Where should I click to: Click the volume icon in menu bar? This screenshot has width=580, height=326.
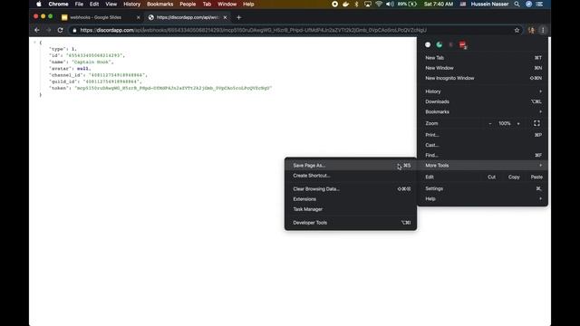pos(390,4)
